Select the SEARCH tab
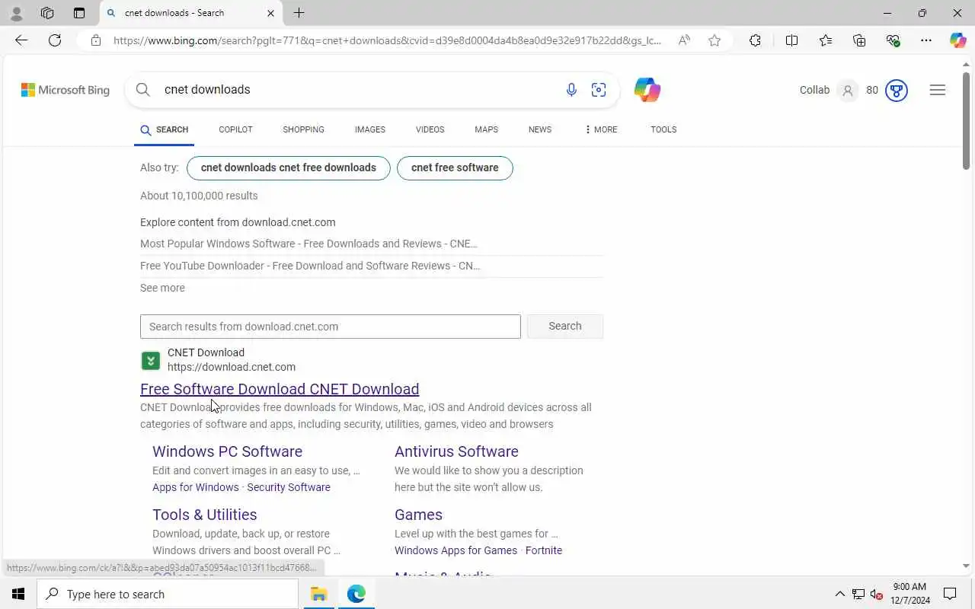 click(x=165, y=129)
